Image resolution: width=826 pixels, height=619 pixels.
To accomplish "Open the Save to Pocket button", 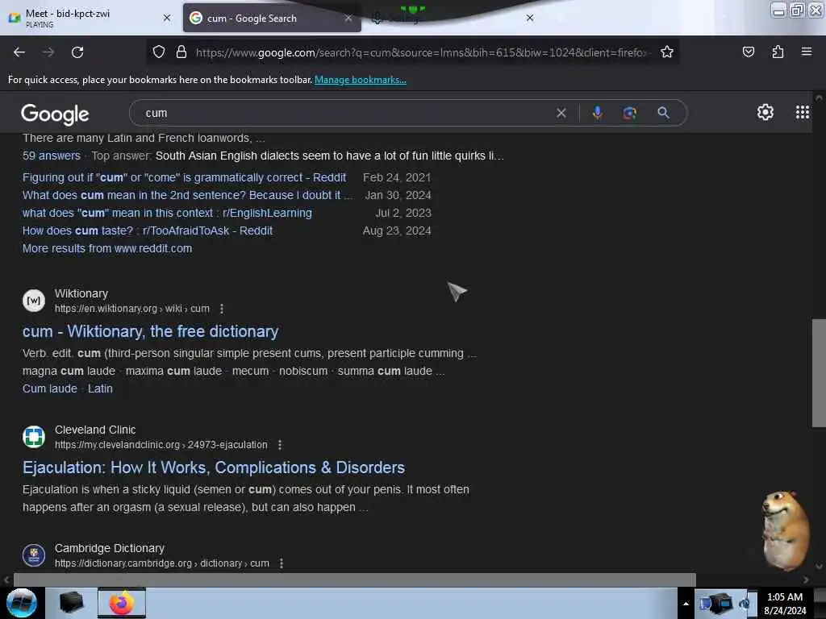I will click(x=748, y=52).
